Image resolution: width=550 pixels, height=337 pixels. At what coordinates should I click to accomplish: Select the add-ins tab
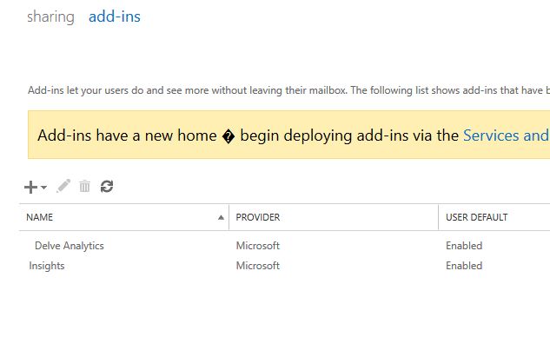click(115, 17)
